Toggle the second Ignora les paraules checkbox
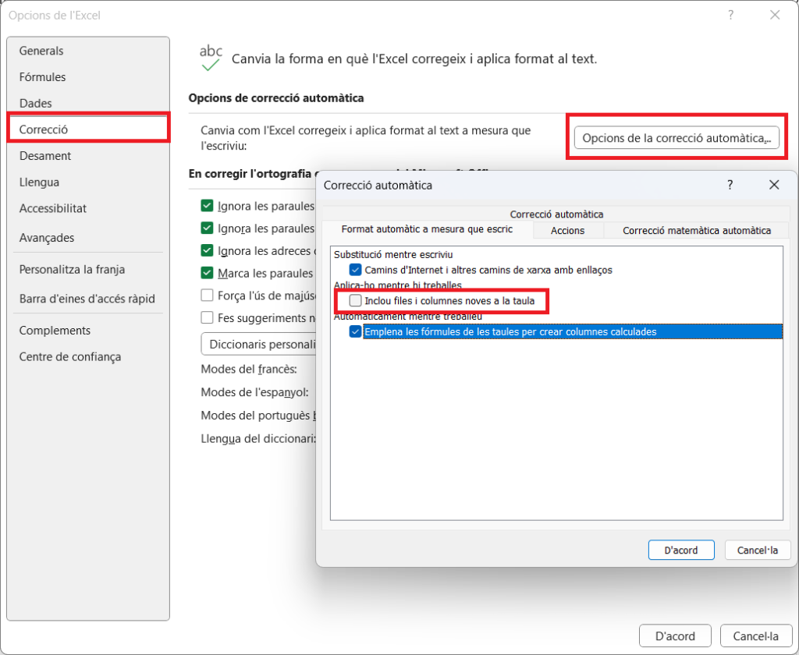 click(x=207, y=228)
